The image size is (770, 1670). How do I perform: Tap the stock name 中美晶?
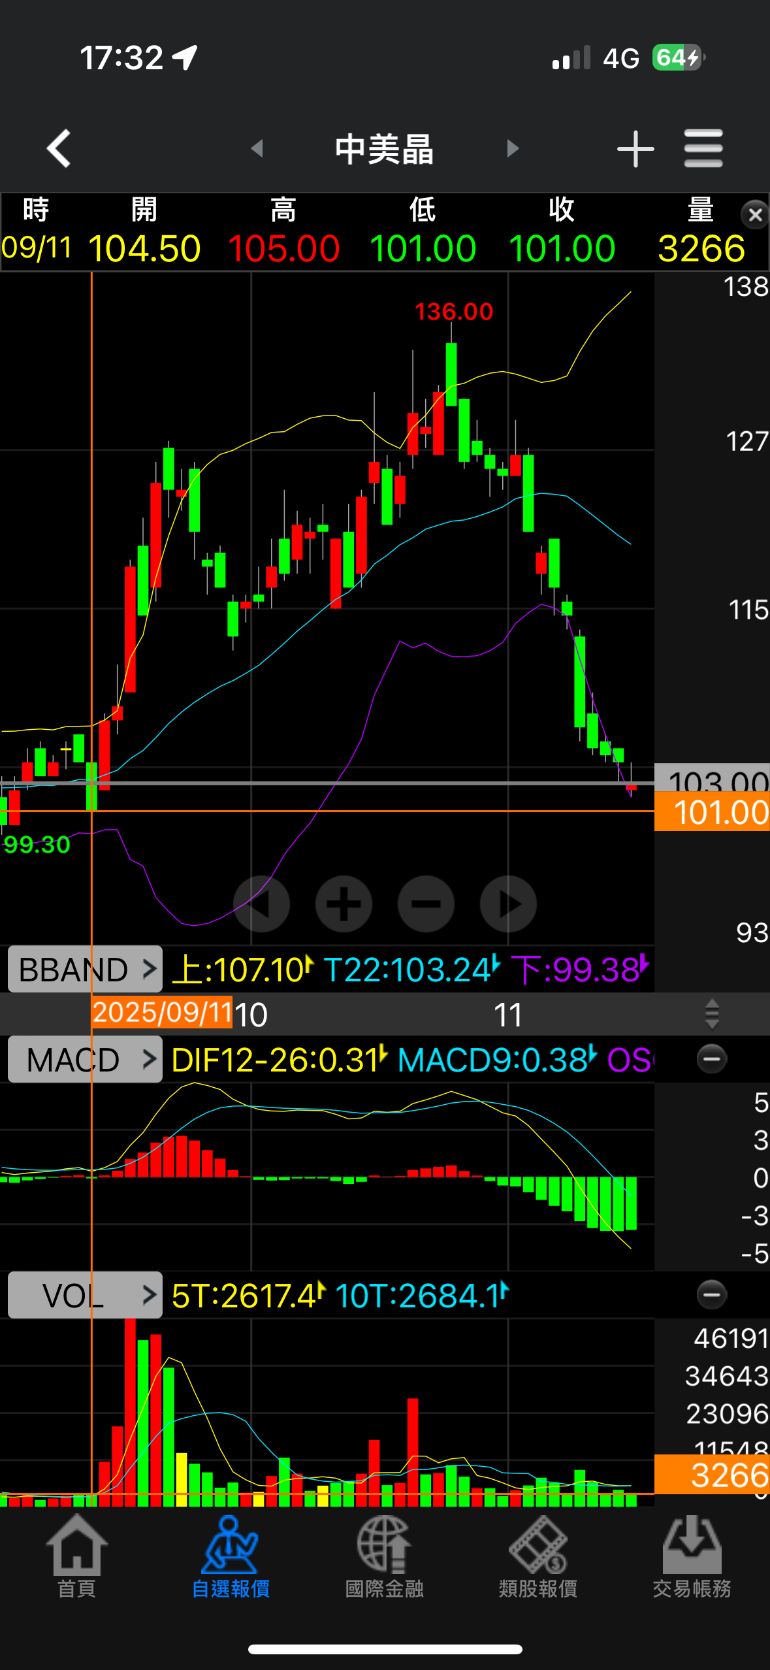point(385,149)
